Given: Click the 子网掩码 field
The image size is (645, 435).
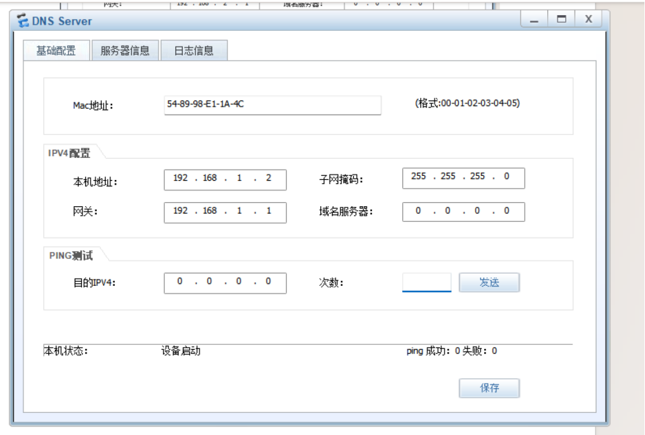Looking at the screenshot, I should click(x=463, y=178).
